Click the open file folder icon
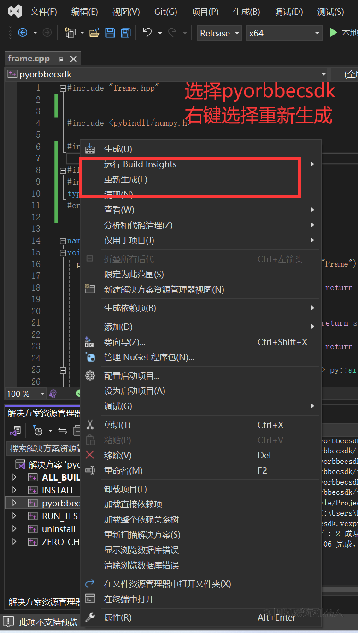Viewport: 358px width, 633px height. 94,33
